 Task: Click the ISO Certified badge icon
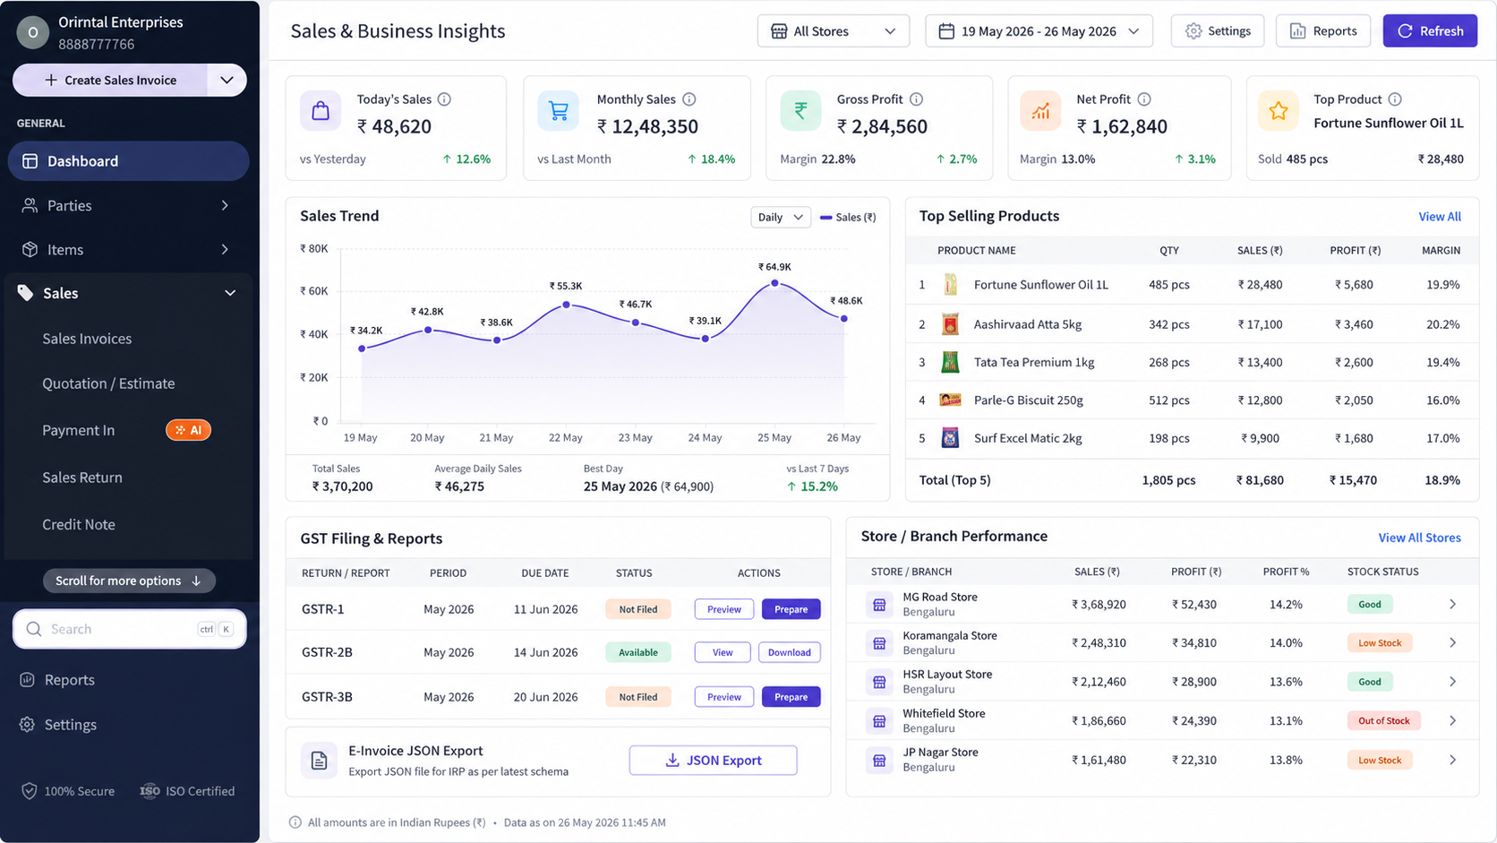150,791
